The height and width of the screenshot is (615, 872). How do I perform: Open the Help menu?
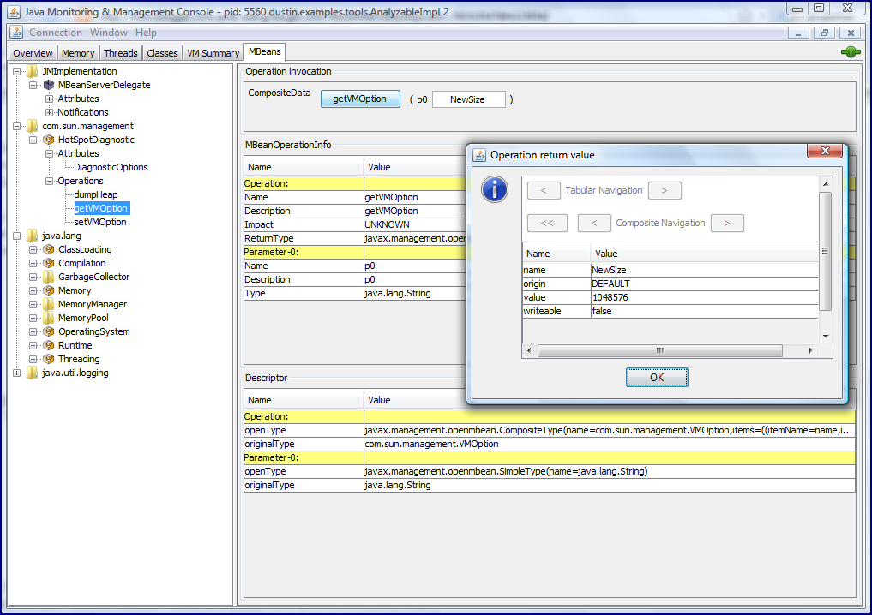coord(147,33)
